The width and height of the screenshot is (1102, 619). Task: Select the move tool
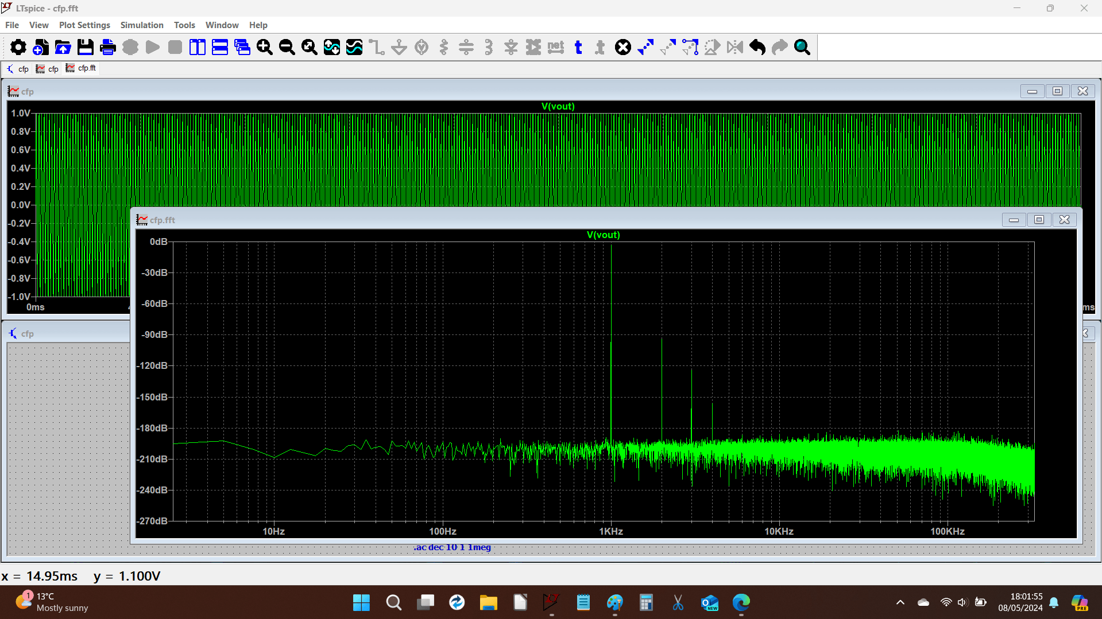pyautogui.click(x=668, y=47)
